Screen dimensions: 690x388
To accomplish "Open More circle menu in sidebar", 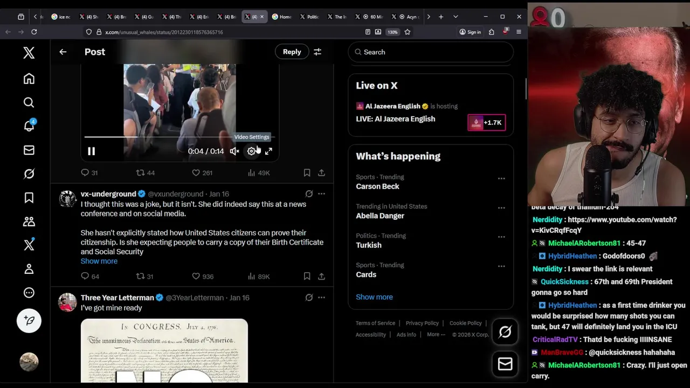I will click(29, 293).
